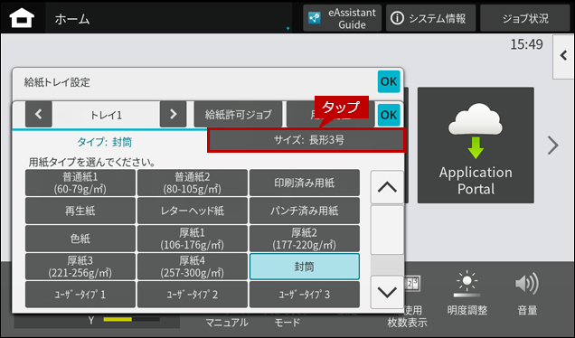Tap the ホーム title text
This screenshot has width=575, height=338.
[x=72, y=19]
